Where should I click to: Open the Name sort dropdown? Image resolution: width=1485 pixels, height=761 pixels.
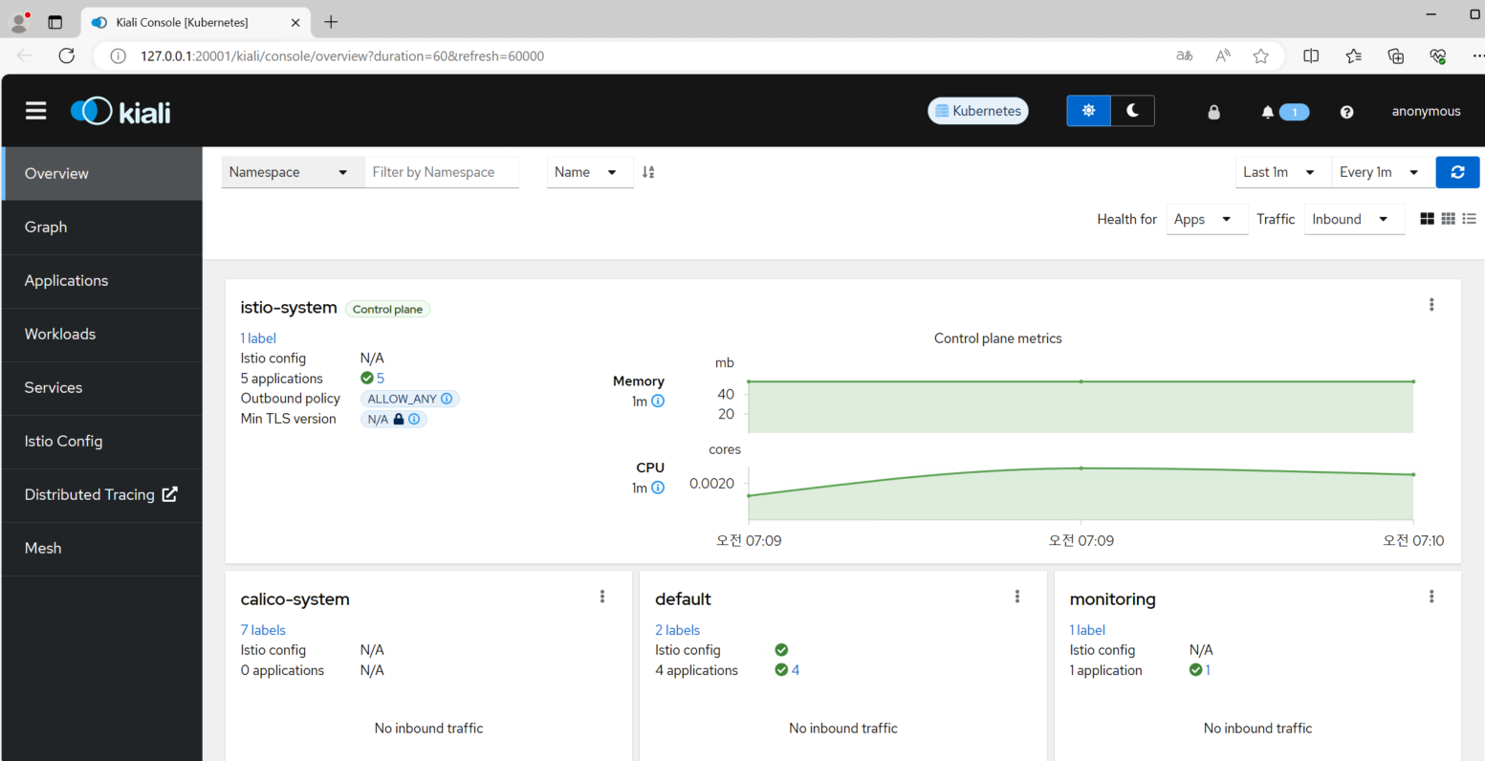pos(590,172)
